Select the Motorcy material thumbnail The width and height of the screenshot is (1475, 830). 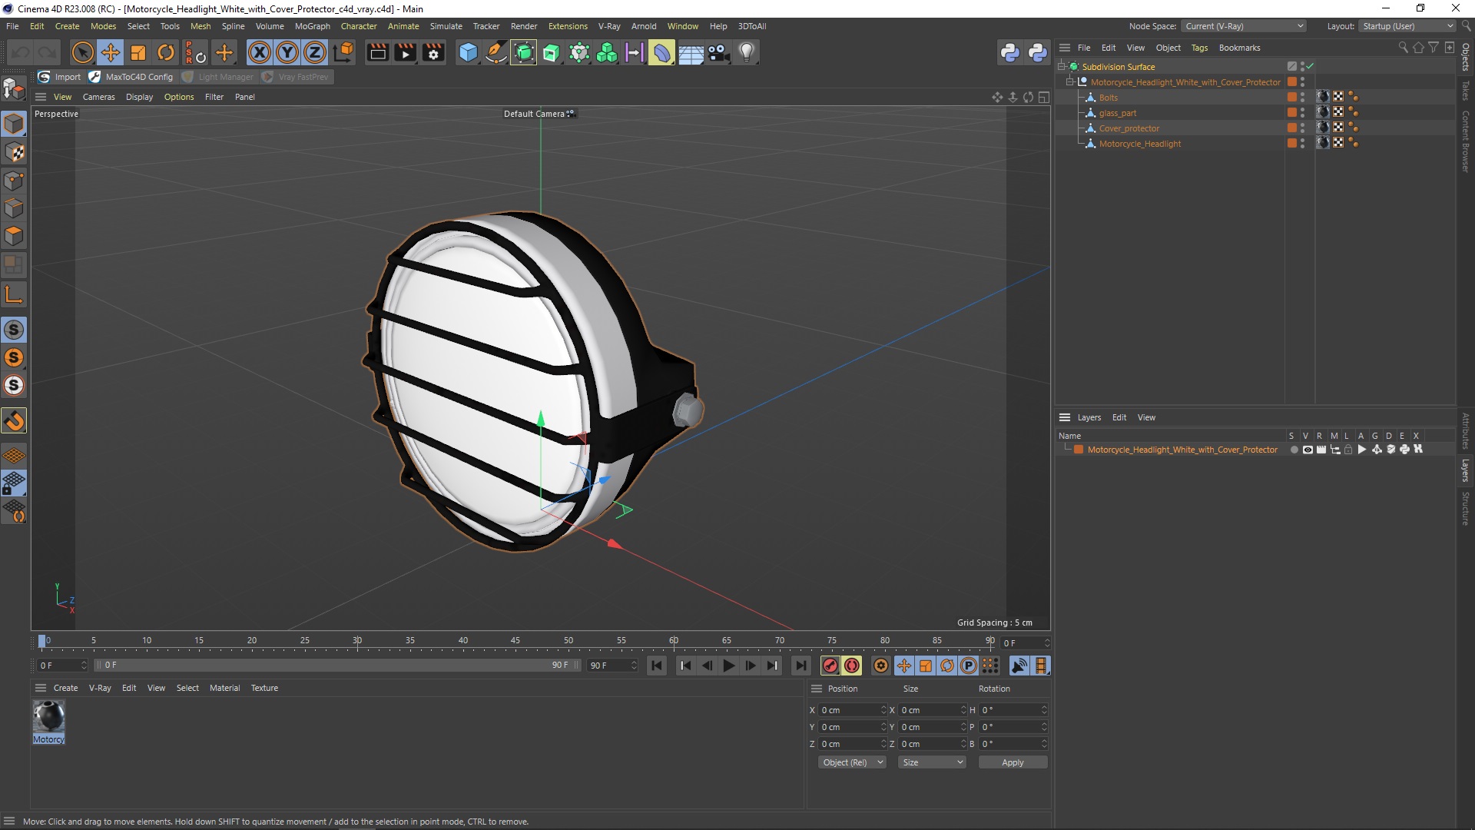(x=48, y=722)
